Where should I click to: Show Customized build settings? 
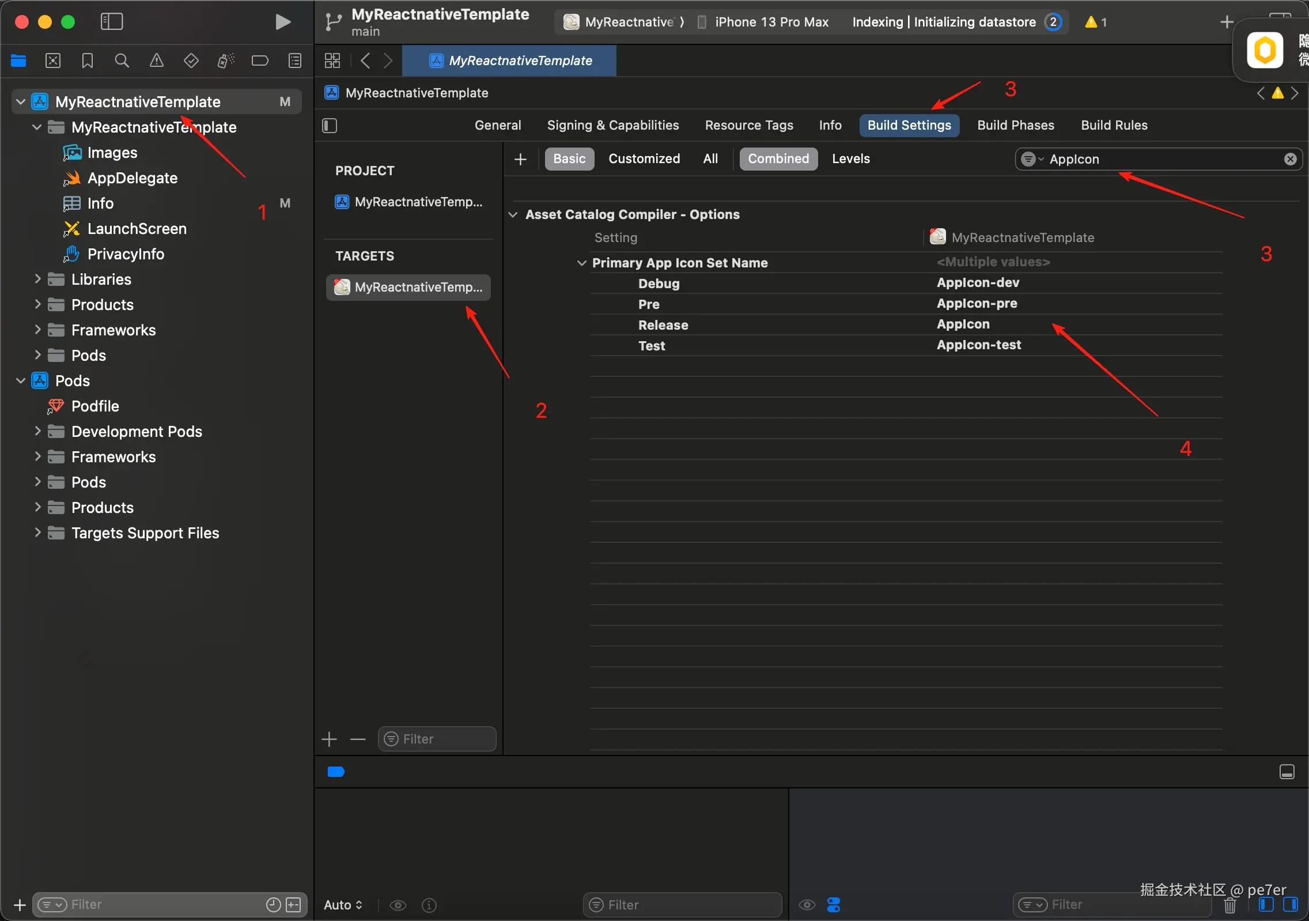pos(644,159)
